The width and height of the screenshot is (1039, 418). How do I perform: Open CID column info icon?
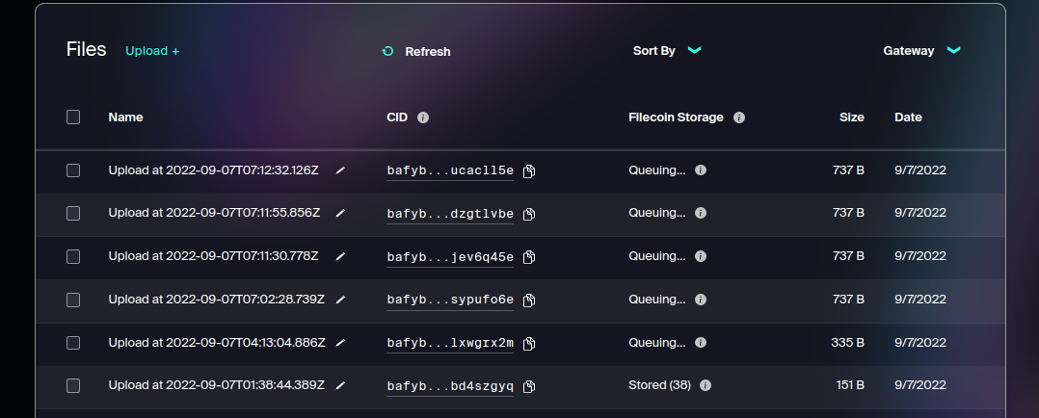[x=423, y=118]
